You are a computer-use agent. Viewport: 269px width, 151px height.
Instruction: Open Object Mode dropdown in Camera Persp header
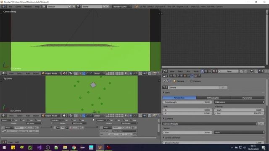tap(51, 73)
